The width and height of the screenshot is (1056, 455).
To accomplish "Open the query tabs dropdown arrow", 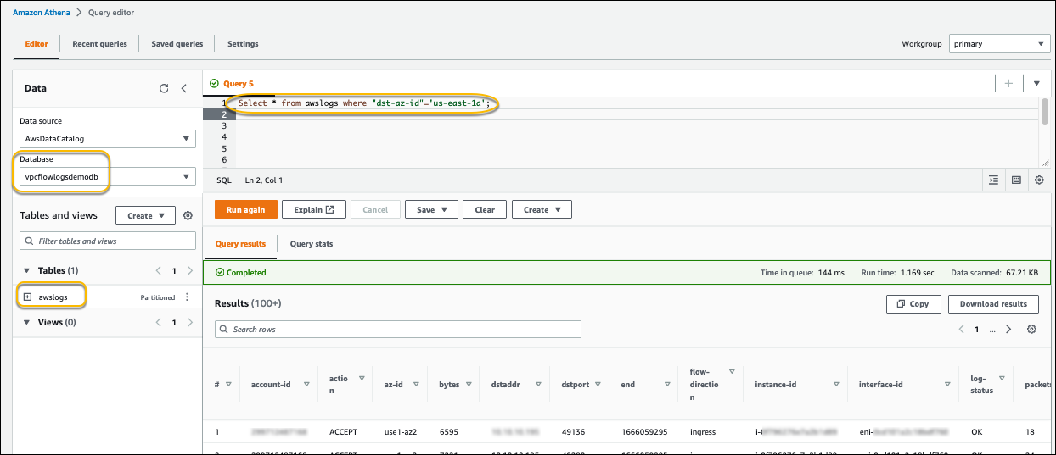I will (1036, 83).
